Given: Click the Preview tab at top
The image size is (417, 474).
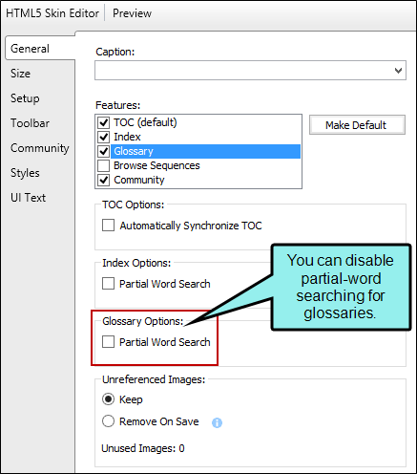Looking at the screenshot, I should (x=132, y=13).
